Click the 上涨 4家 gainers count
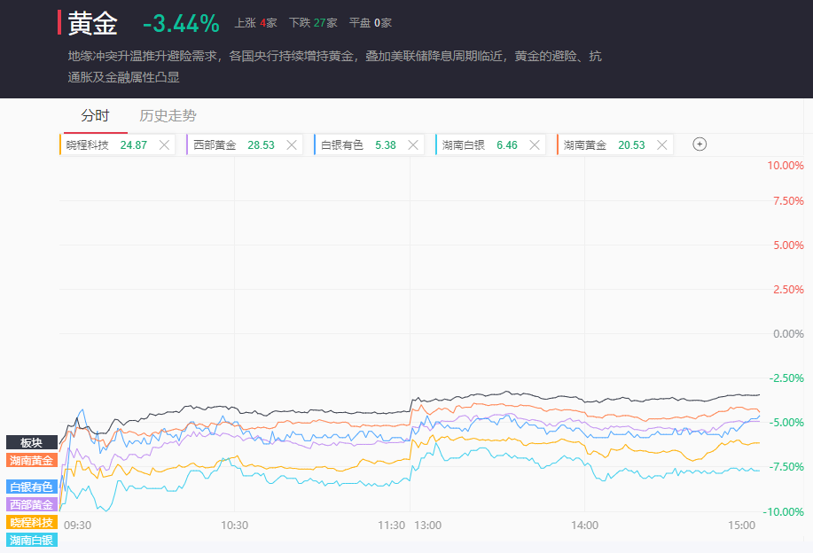The image size is (813, 553). (x=256, y=23)
